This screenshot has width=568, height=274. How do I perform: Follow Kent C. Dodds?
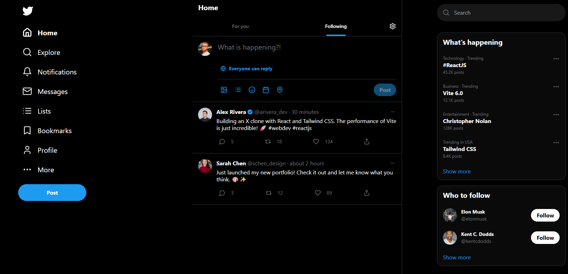[545, 238]
